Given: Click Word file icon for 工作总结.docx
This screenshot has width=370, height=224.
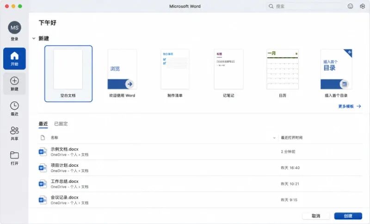Looking at the screenshot, I should 43,184.
